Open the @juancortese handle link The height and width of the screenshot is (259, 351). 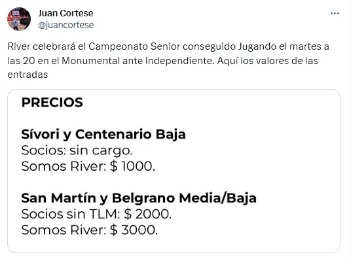coord(65,25)
